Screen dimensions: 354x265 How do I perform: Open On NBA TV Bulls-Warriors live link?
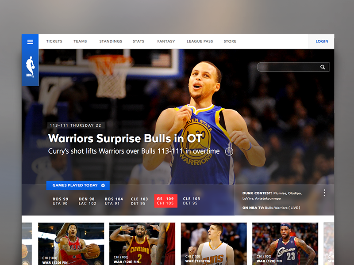click(x=271, y=208)
